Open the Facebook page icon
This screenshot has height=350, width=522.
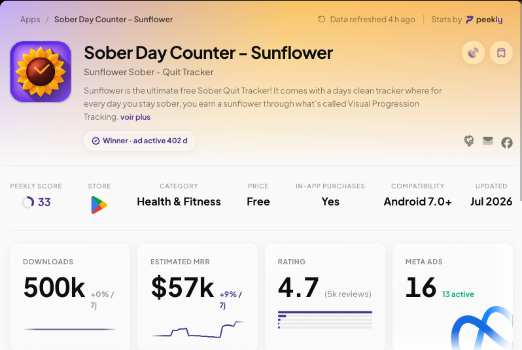pyautogui.click(x=507, y=143)
